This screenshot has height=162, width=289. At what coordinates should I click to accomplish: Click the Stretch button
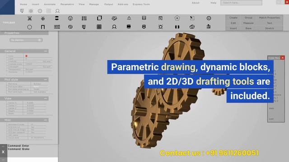pyautogui.click(x=270, y=28)
